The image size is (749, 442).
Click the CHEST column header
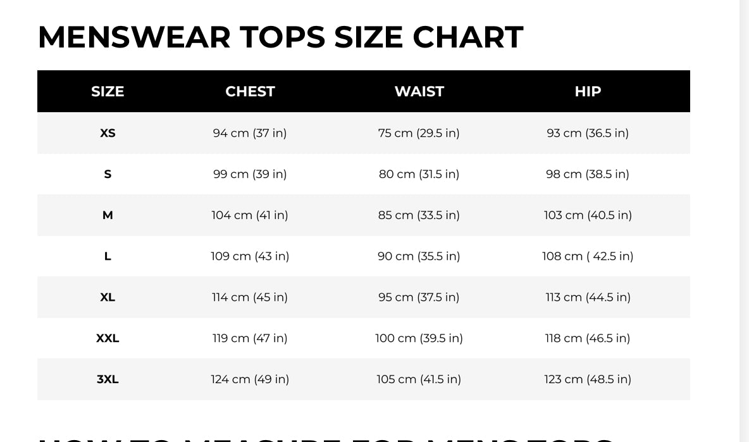tap(250, 91)
